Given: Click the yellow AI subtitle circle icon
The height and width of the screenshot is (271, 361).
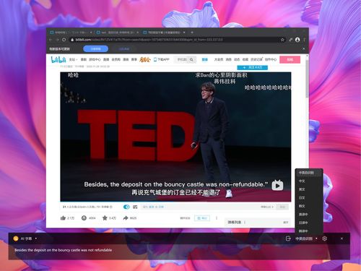Looking at the screenshot, I should tap(16, 238).
